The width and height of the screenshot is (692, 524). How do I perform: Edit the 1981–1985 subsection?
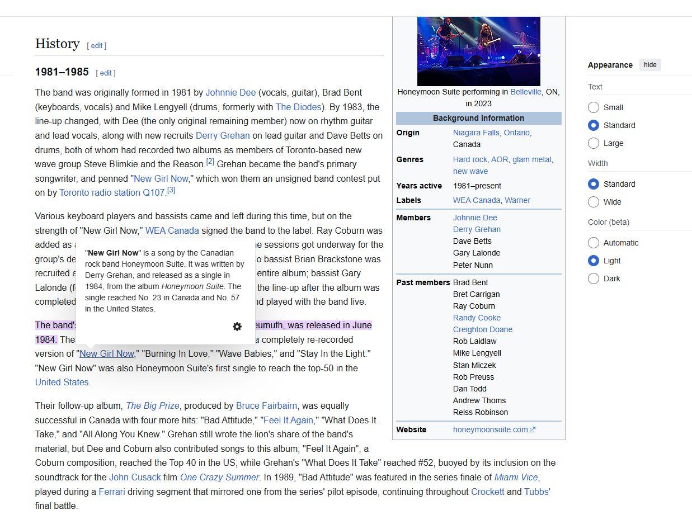coord(106,73)
